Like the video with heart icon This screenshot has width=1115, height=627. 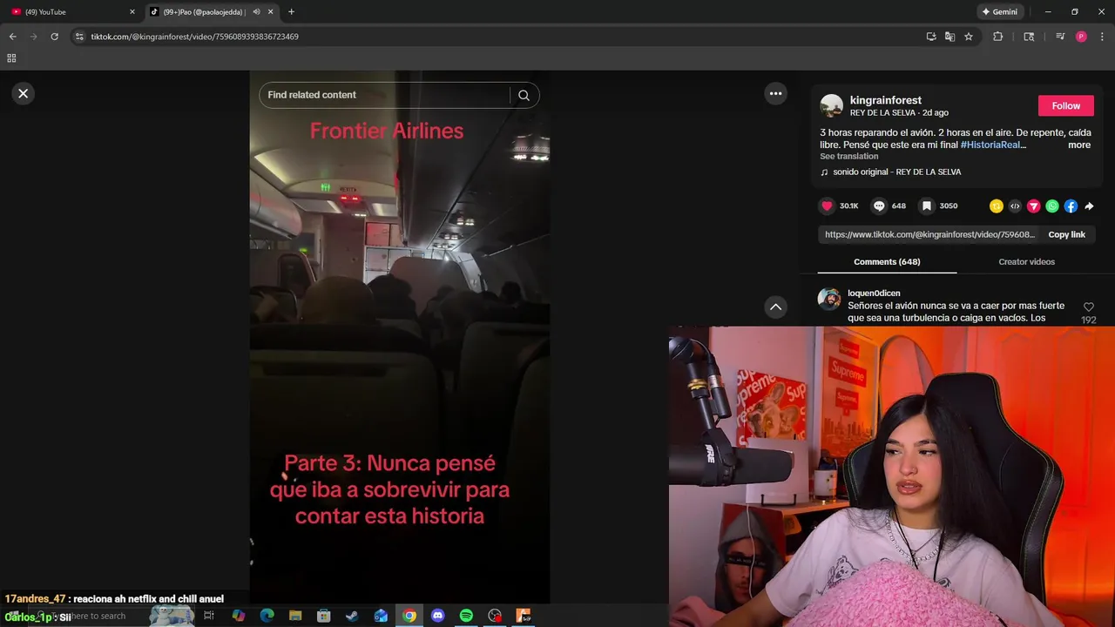click(x=827, y=206)
